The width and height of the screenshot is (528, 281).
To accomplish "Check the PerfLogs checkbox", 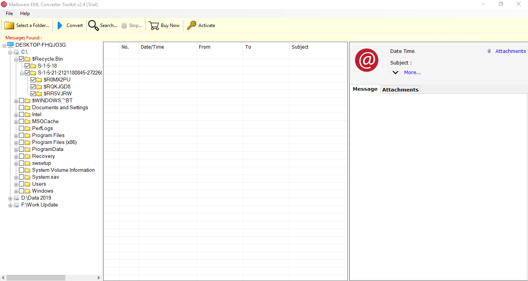I will 22,128.
